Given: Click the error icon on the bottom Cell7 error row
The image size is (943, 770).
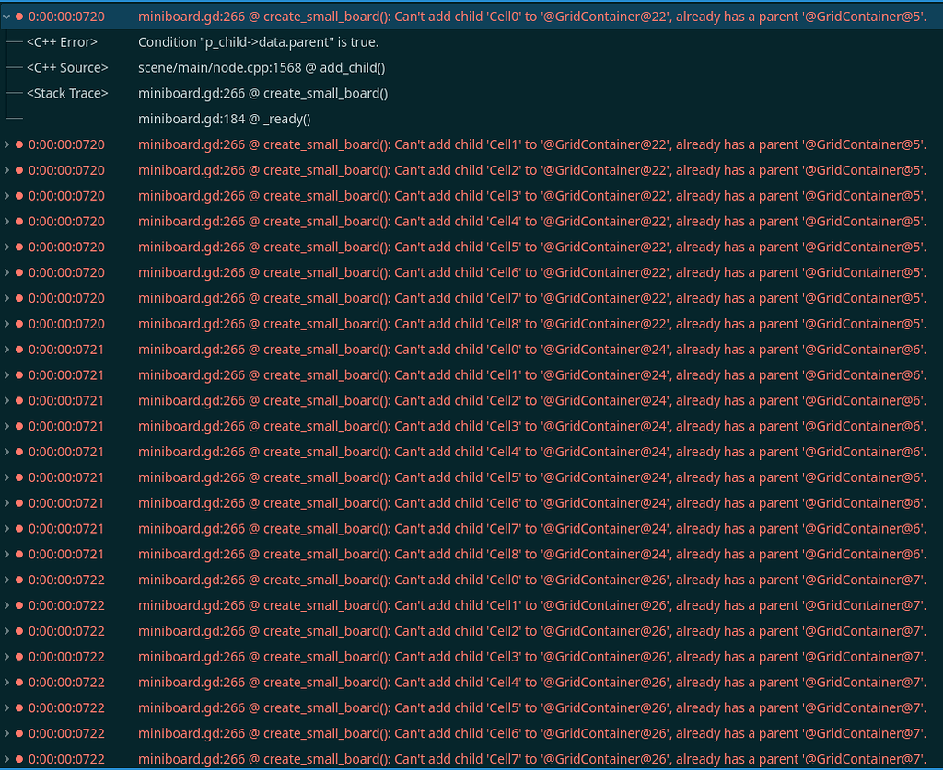Looking at the screenshot, I should (x=20, y=758).
